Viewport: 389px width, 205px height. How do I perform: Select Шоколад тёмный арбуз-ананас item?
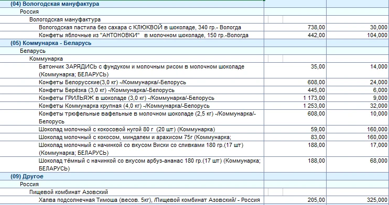pyautogui.click(x=149, y=165)
